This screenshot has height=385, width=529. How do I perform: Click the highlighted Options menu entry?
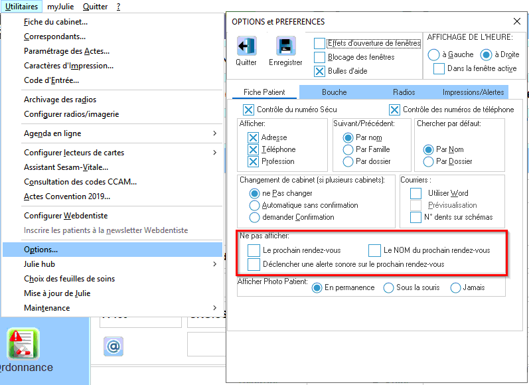pyautogui.click(x=112, y=250)
